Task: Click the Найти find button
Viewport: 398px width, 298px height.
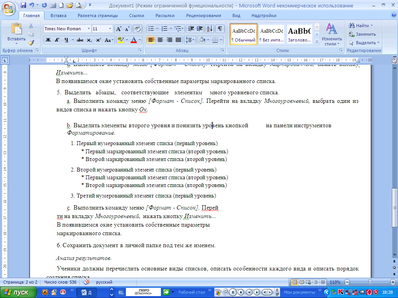Action: 361,26
